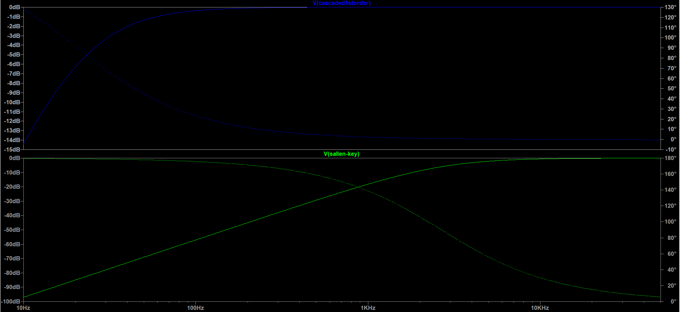Image resolution: width=680 pixels, height=312 pixels.
Task: Select the 10Hz frequency axis label
Action: pyautogui.click(x=23, y=308)
